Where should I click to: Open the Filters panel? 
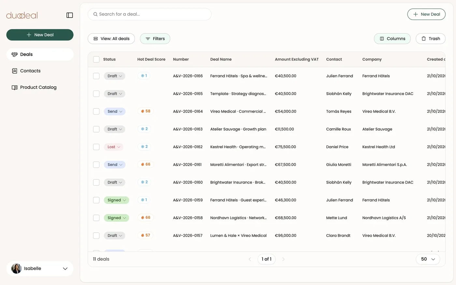pos(155,39)
